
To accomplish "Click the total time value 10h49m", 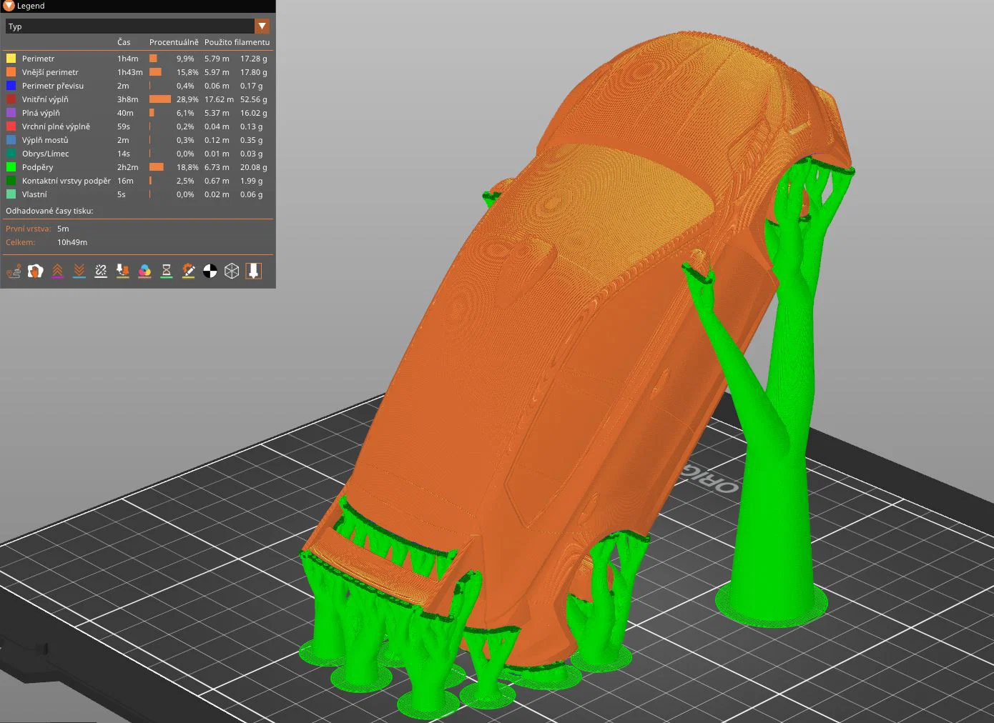I will 72,242.
